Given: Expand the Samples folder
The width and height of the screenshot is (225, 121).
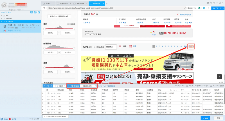Looking at the screenshot, I should (x=1, y=18).
